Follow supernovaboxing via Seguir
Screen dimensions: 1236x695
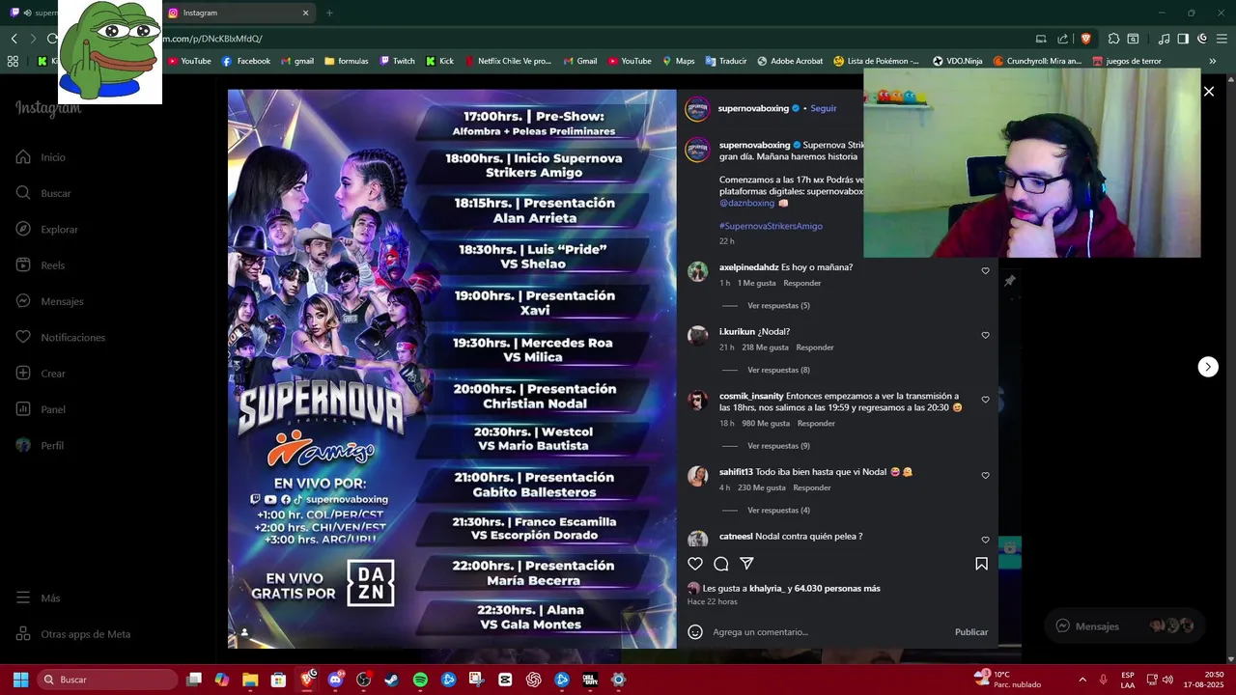click(x=824, y=108)
